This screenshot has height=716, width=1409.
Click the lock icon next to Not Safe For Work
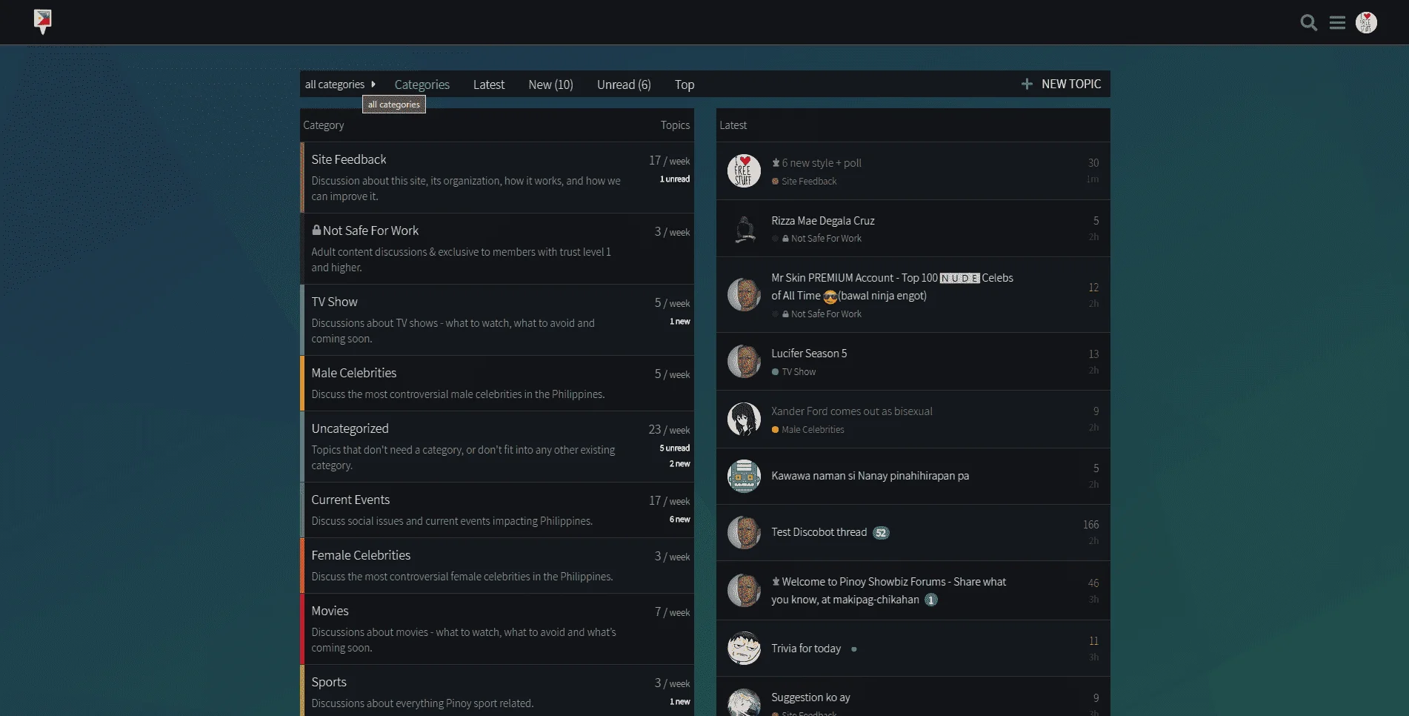click(x=316, y=230)
